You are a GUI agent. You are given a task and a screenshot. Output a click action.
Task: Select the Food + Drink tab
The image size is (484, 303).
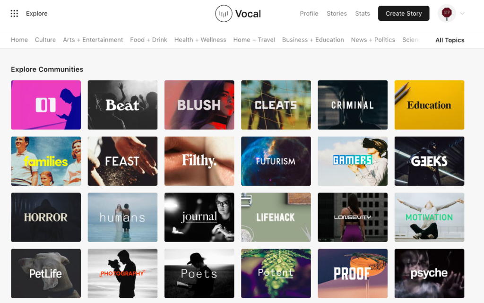click(x=148, y=40)
